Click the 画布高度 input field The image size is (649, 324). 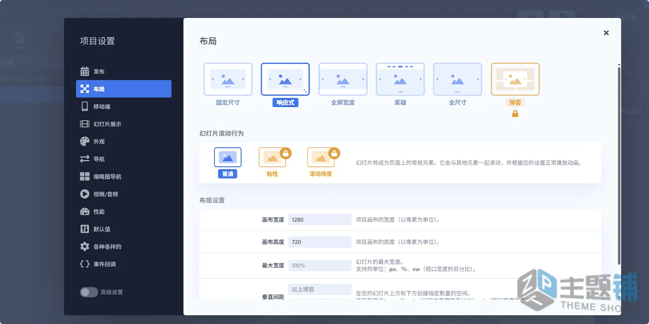click(320, 242)
